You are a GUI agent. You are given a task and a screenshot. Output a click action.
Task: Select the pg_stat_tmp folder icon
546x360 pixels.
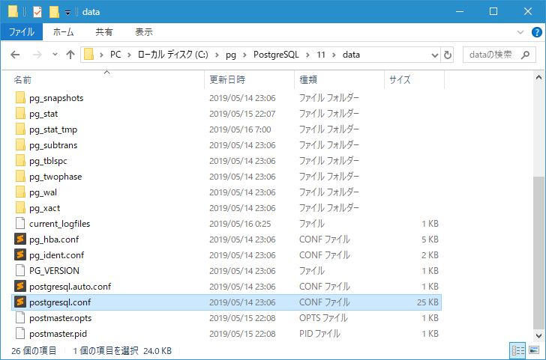(x=20, y=129)
